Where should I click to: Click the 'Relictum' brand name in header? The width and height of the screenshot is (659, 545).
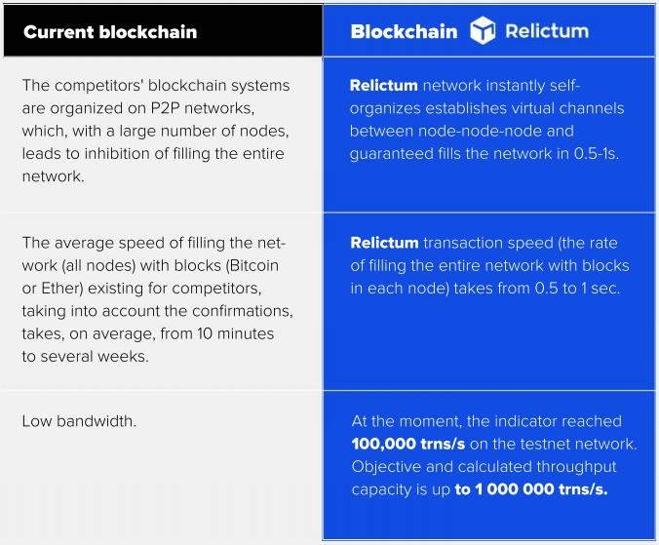(547, 31)
